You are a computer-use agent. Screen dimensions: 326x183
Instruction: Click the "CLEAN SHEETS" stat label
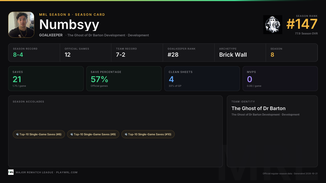(x=181, y=72)
